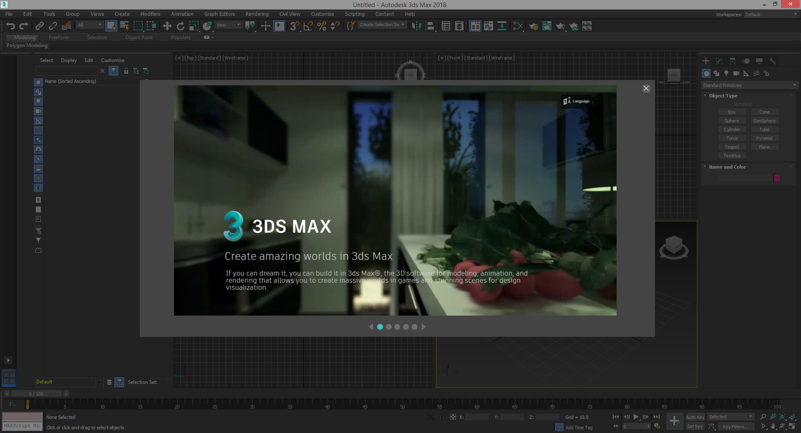The height and width of the screenshot is (433, 801).
Task: Go to second welcome slide dot
Action: (388, 327)
